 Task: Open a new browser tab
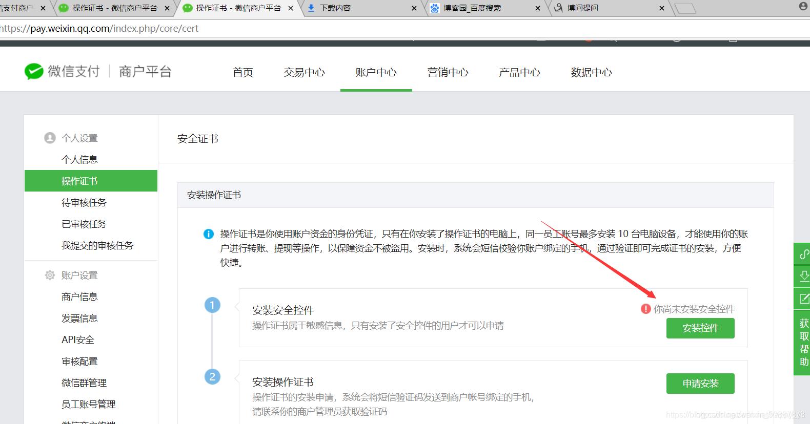click(685, 8)
